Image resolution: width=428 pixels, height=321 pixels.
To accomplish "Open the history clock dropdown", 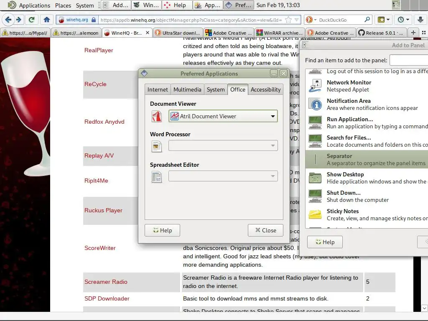I will click(403, 20).
